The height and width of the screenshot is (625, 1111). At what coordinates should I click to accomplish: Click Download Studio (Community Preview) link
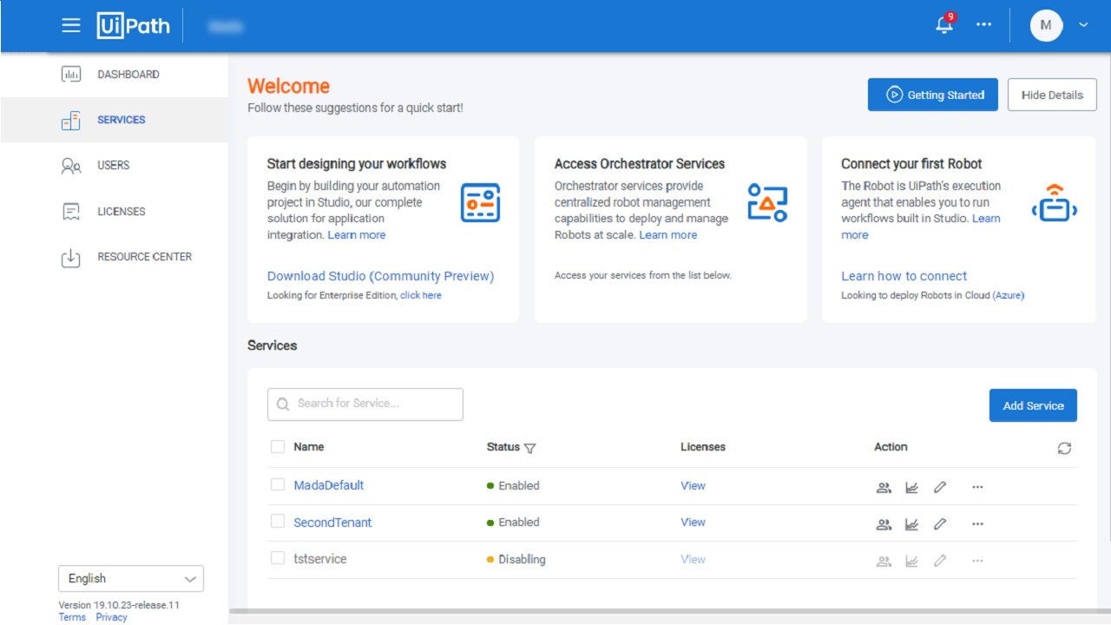coord(380,276)
